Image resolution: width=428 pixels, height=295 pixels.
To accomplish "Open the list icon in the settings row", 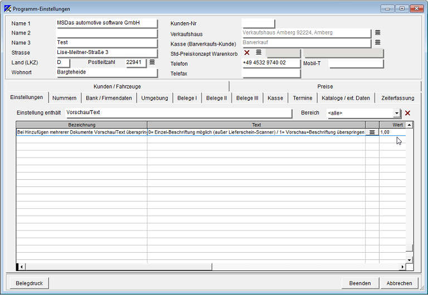I will tap(372, 132).
